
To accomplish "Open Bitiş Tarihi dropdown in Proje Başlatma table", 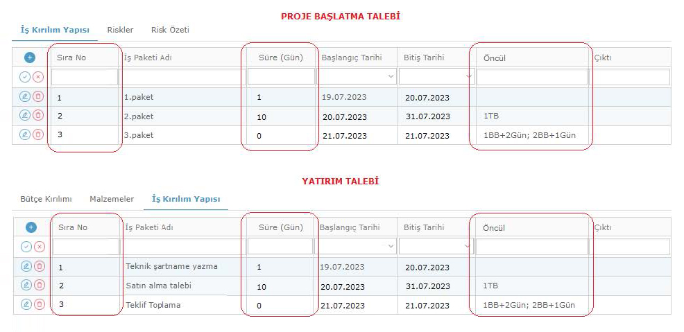I will coord(467,76).
